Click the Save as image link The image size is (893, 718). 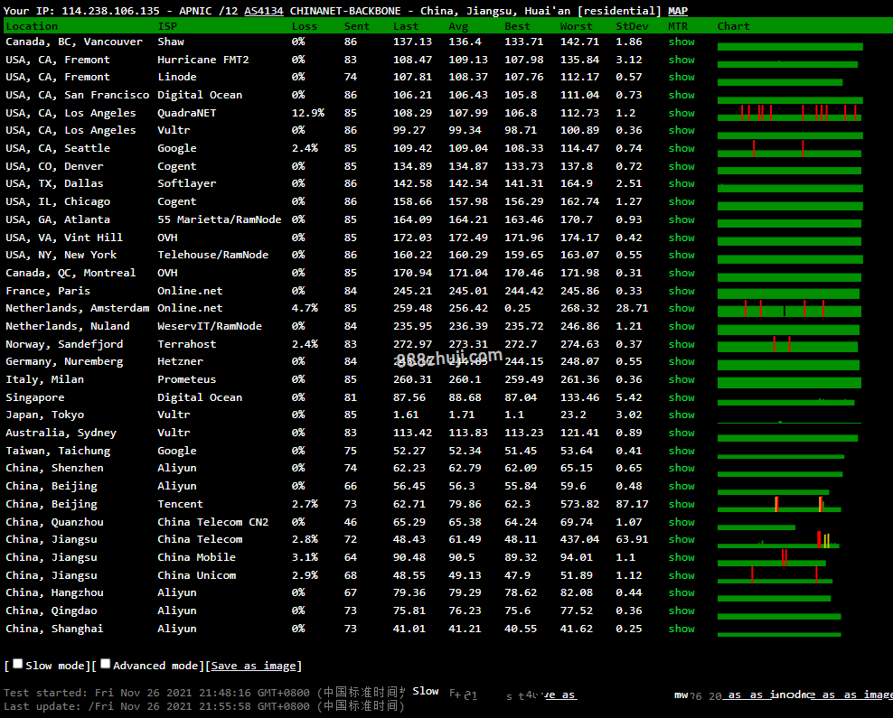tap(253, 666)
